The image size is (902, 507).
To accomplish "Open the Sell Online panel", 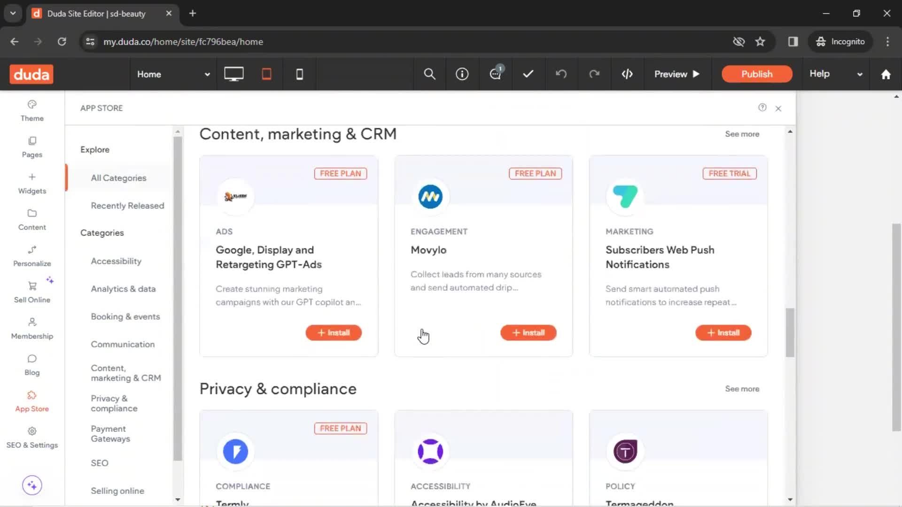I will [32, 292].
